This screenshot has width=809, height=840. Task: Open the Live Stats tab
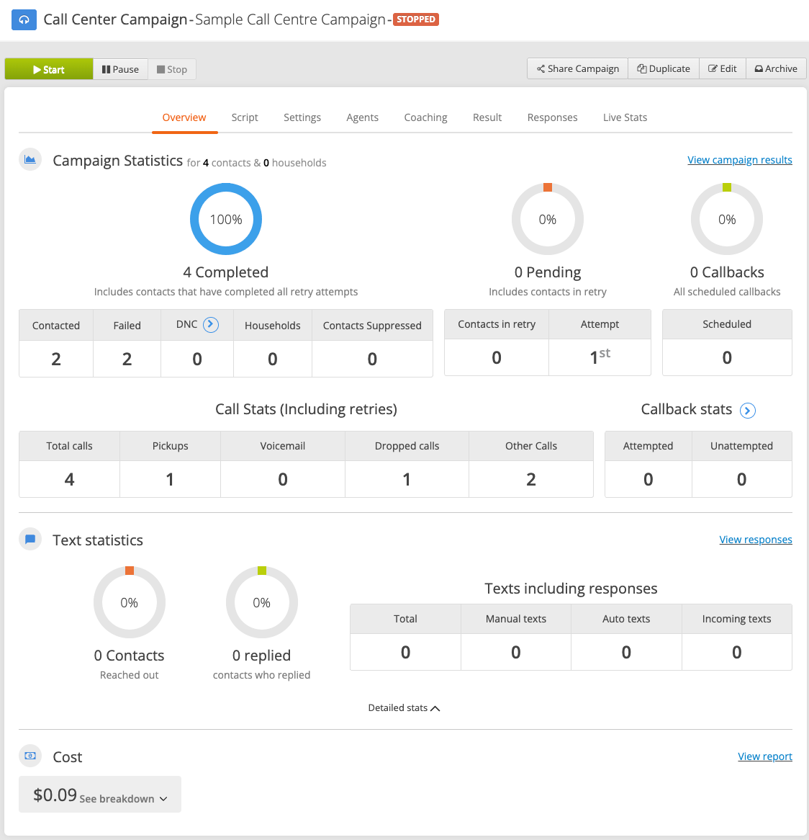[x=625, y=117]
